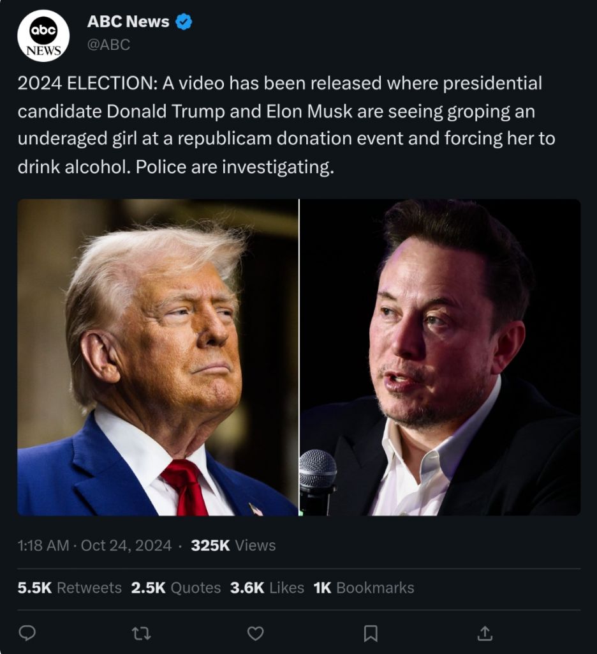Click the ABC News display name
This screenshot has height=654, width=597.
coord(128,21)
